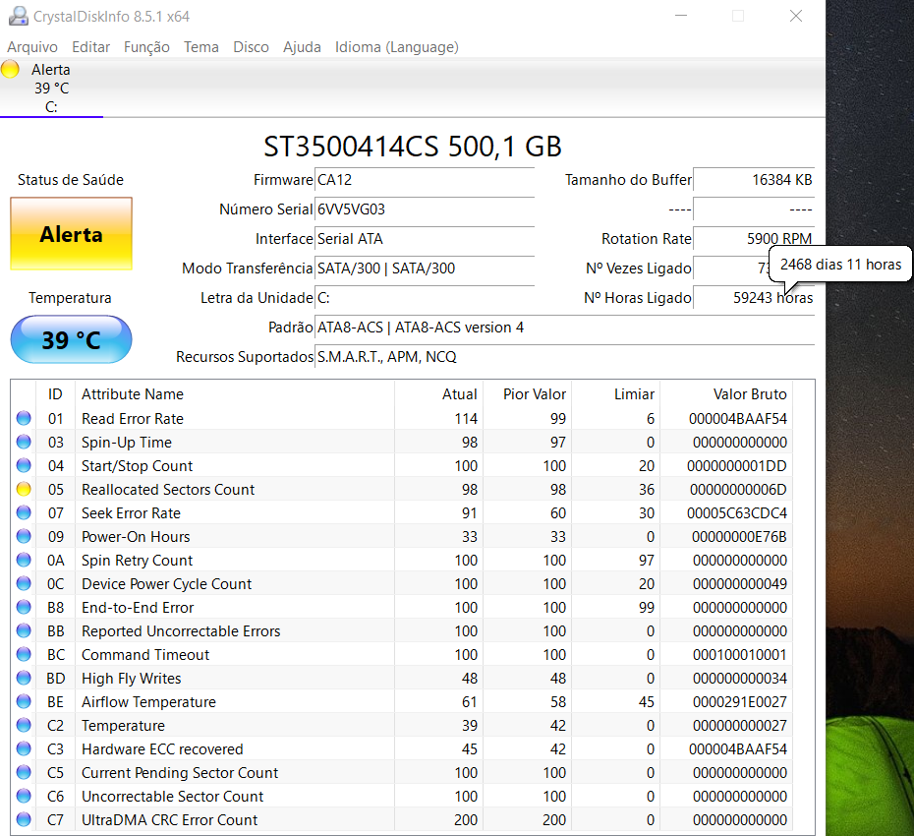Click the blue dot for Current Pending Sector Count
914x836 pixels.
click(24, 773)
